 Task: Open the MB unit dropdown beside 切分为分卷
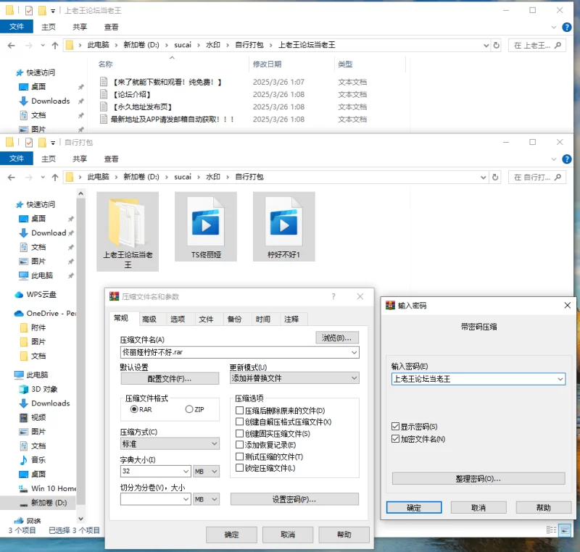click(207, 499)
